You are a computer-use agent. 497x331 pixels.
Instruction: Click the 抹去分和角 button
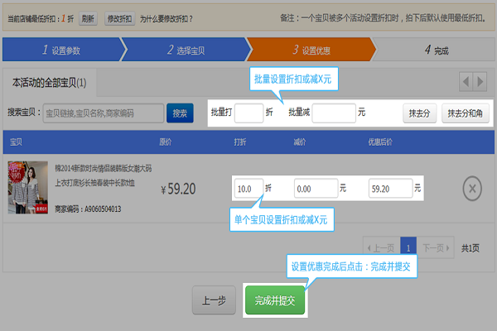click(x=466, y=113)
